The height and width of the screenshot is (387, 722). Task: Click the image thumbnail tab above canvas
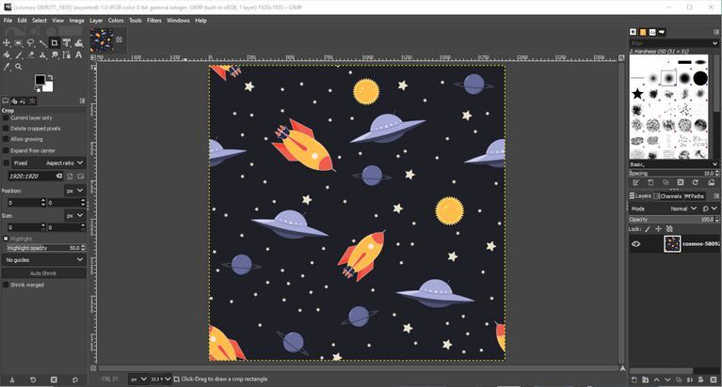click(102, 39)
